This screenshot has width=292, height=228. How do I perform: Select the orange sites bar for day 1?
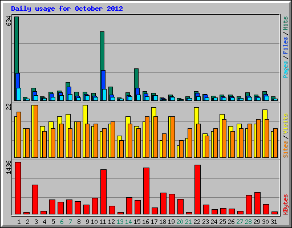pyautogui.click(x=19, y=135)
